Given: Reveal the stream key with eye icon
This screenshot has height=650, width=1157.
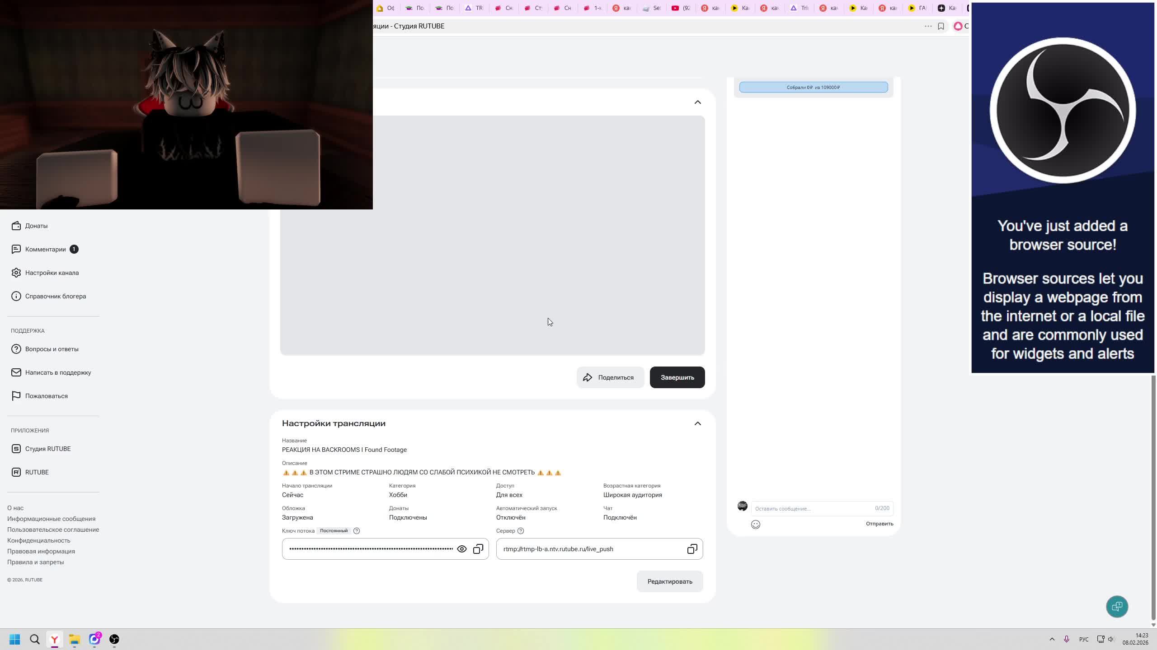Looking at the screenshot, I should (461, 549).
